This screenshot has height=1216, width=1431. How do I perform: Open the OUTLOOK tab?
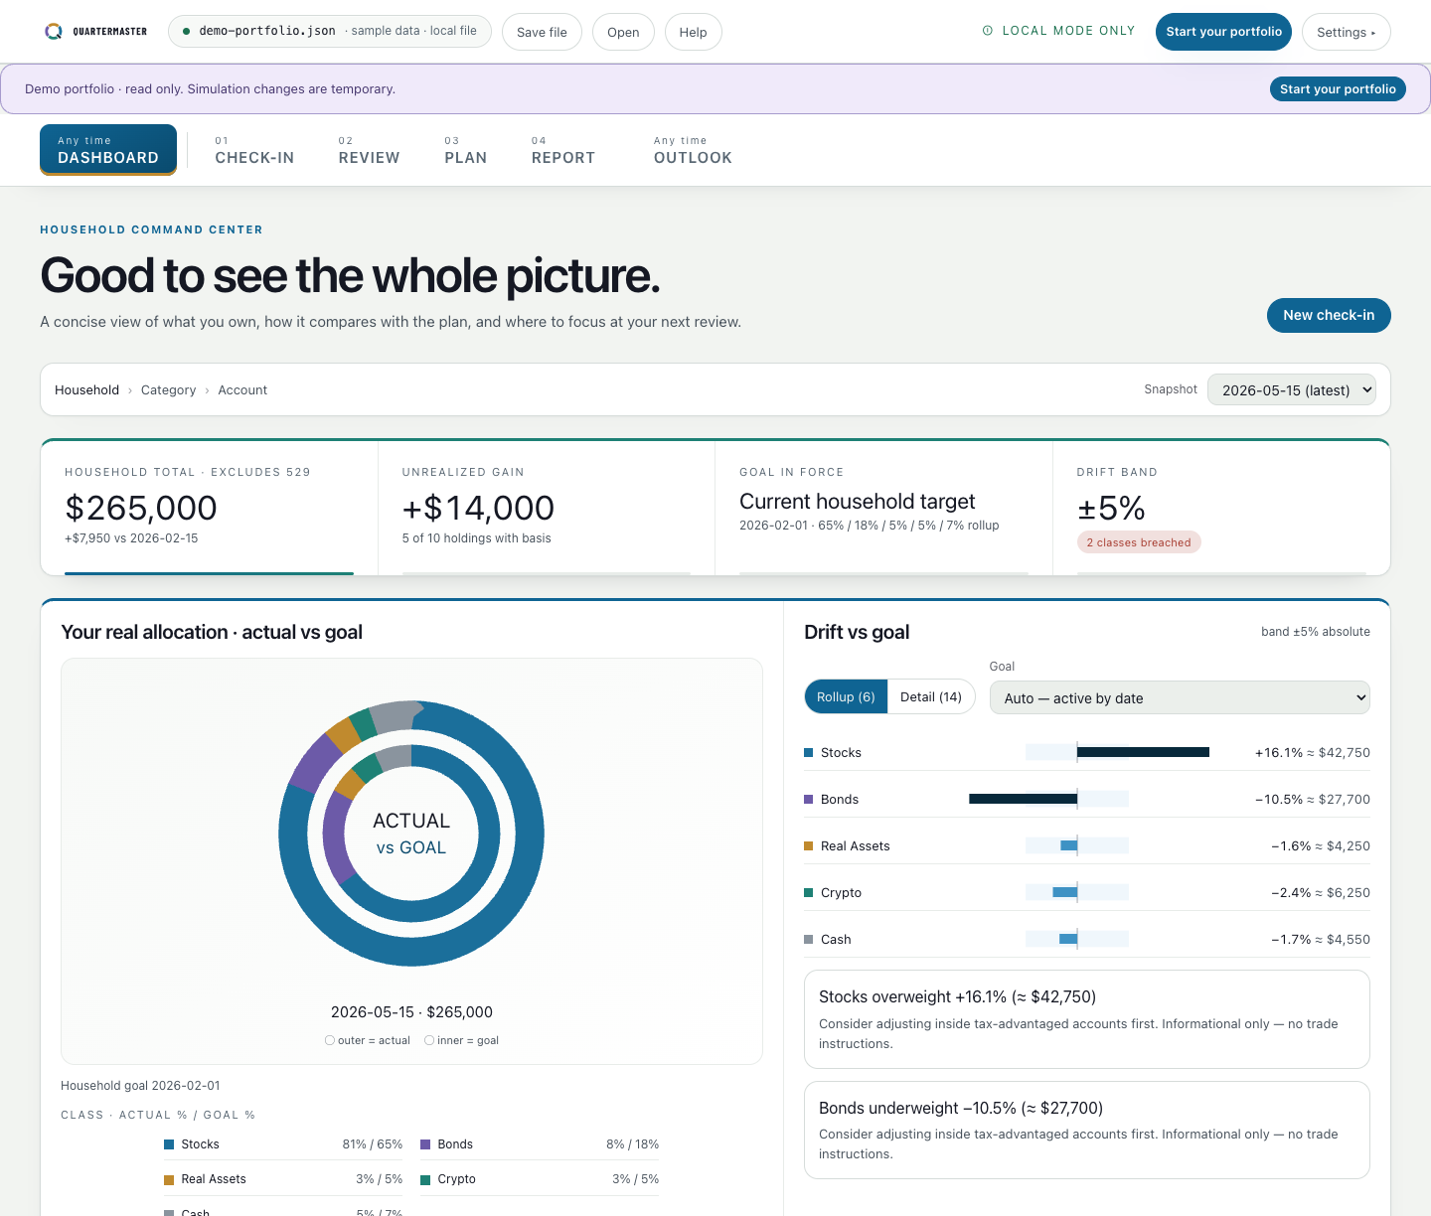(693, 150)
